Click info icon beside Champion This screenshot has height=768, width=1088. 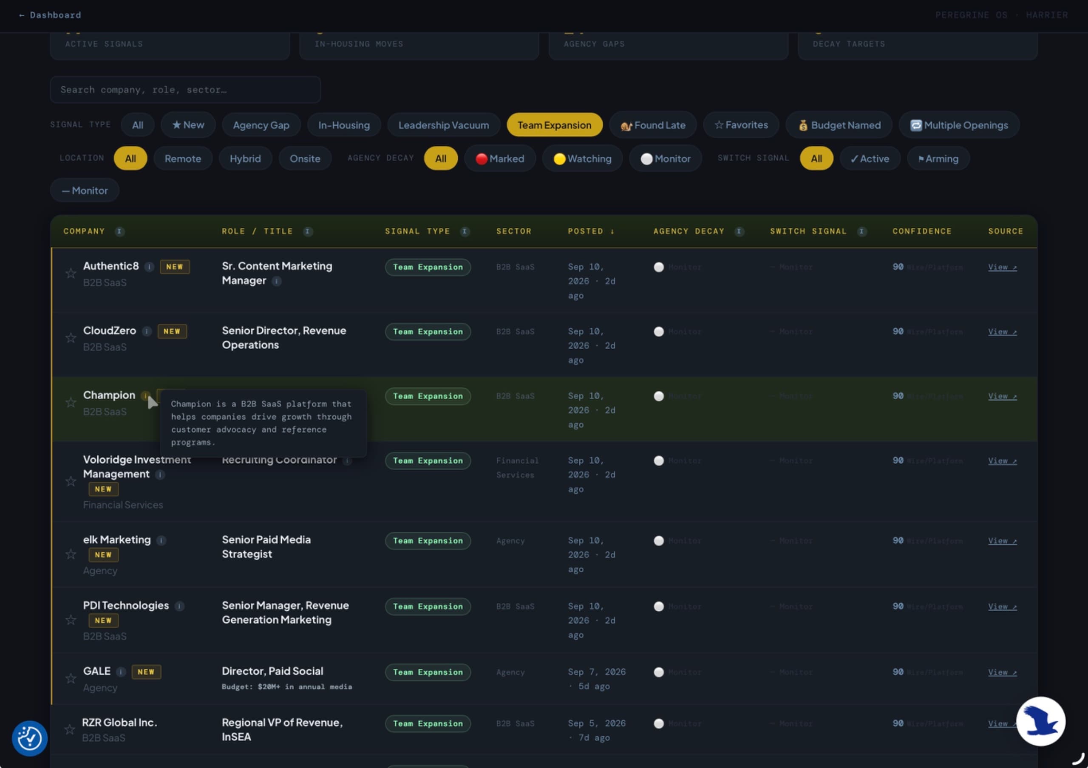click(145, 395)
